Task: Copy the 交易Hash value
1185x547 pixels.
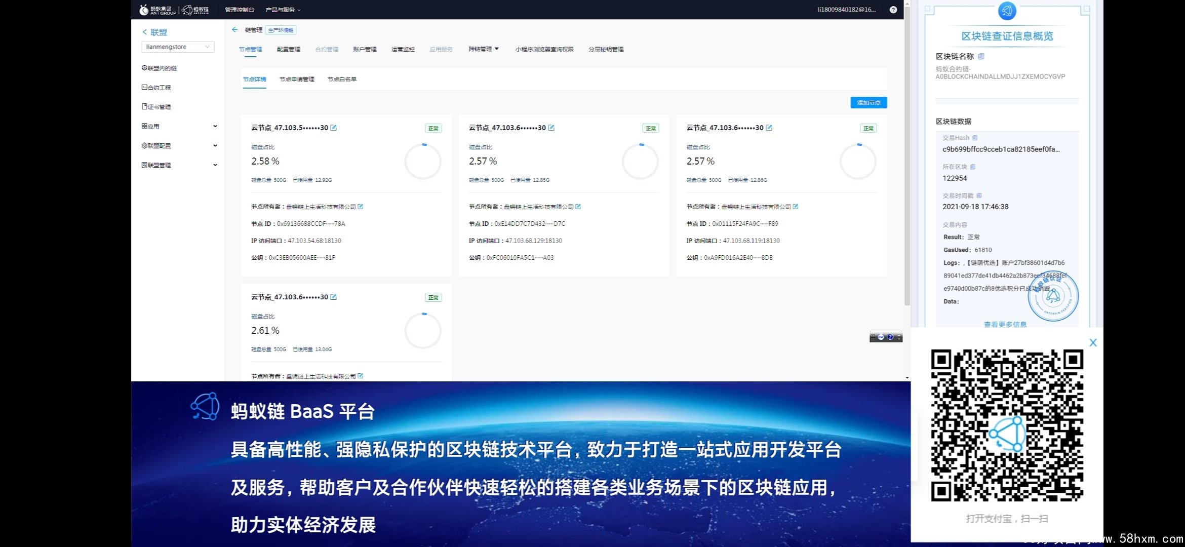Action: [975, 138]
